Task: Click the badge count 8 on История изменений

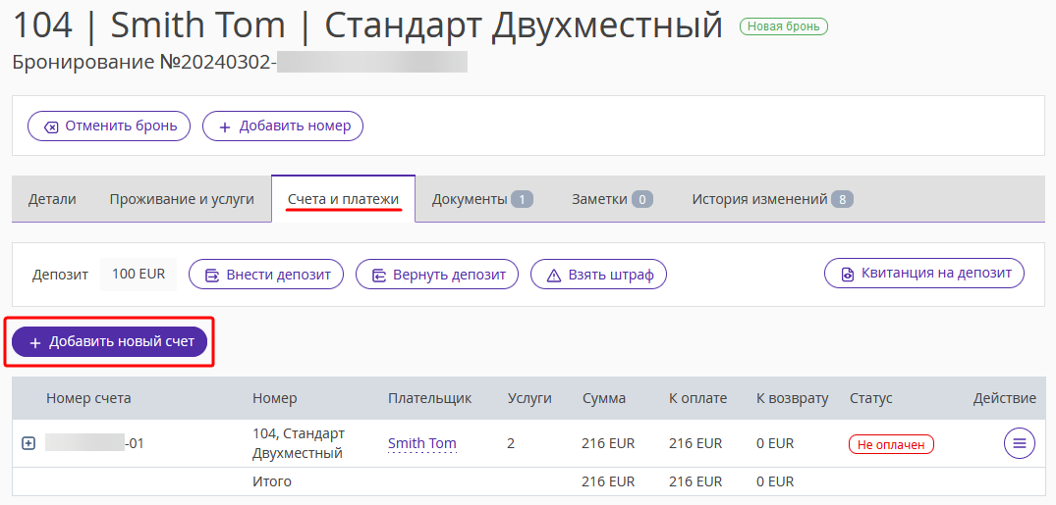Action: pyautogui.click(x=842, y=199)
